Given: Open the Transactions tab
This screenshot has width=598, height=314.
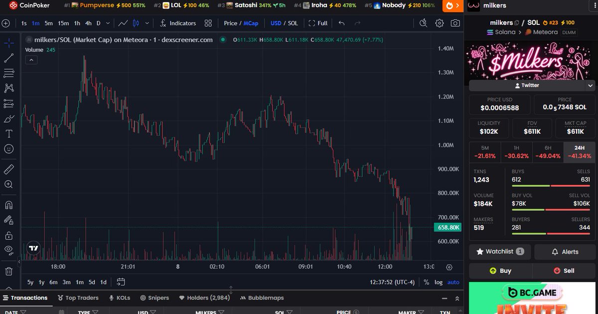Looking at the screenshot, I should [25, 298].
